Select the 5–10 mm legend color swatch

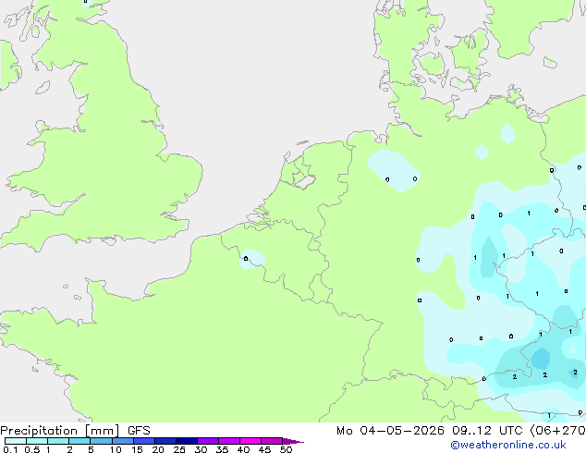(101, 441)
